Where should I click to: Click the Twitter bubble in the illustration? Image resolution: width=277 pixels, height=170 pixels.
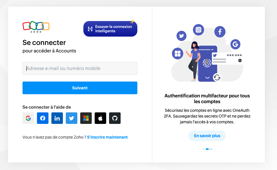(181, 36)
